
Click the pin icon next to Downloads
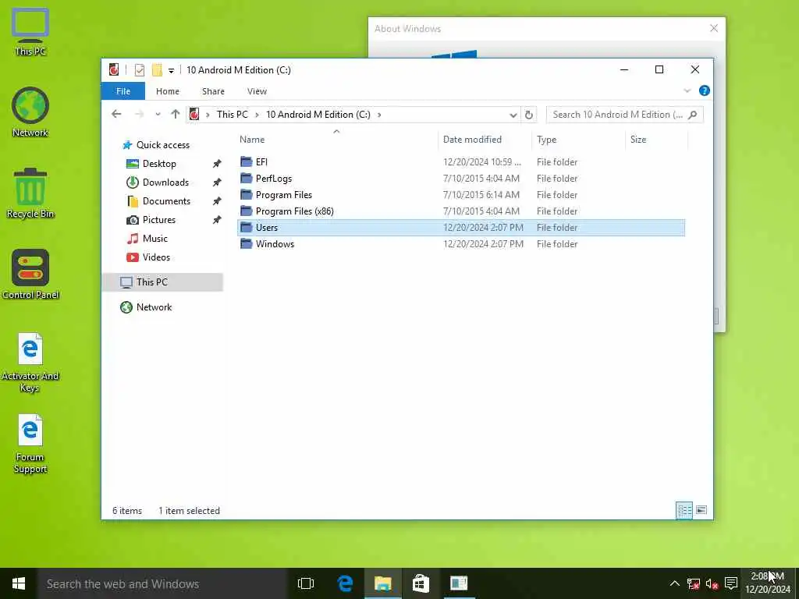[x=217, y=183]
